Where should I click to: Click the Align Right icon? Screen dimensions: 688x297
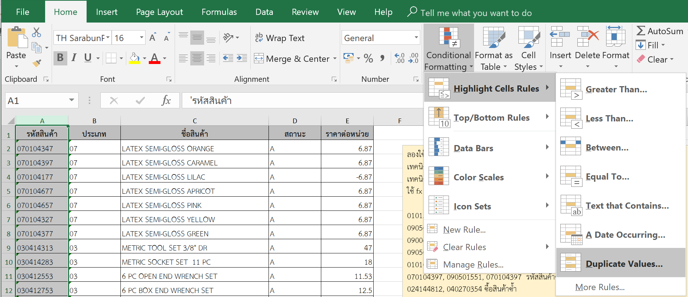[x=211, y=58]
